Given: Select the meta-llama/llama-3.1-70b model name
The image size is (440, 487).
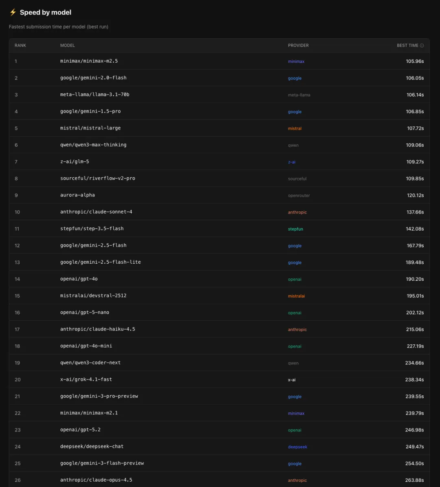Looking at the screenshot, I should 95,95.
